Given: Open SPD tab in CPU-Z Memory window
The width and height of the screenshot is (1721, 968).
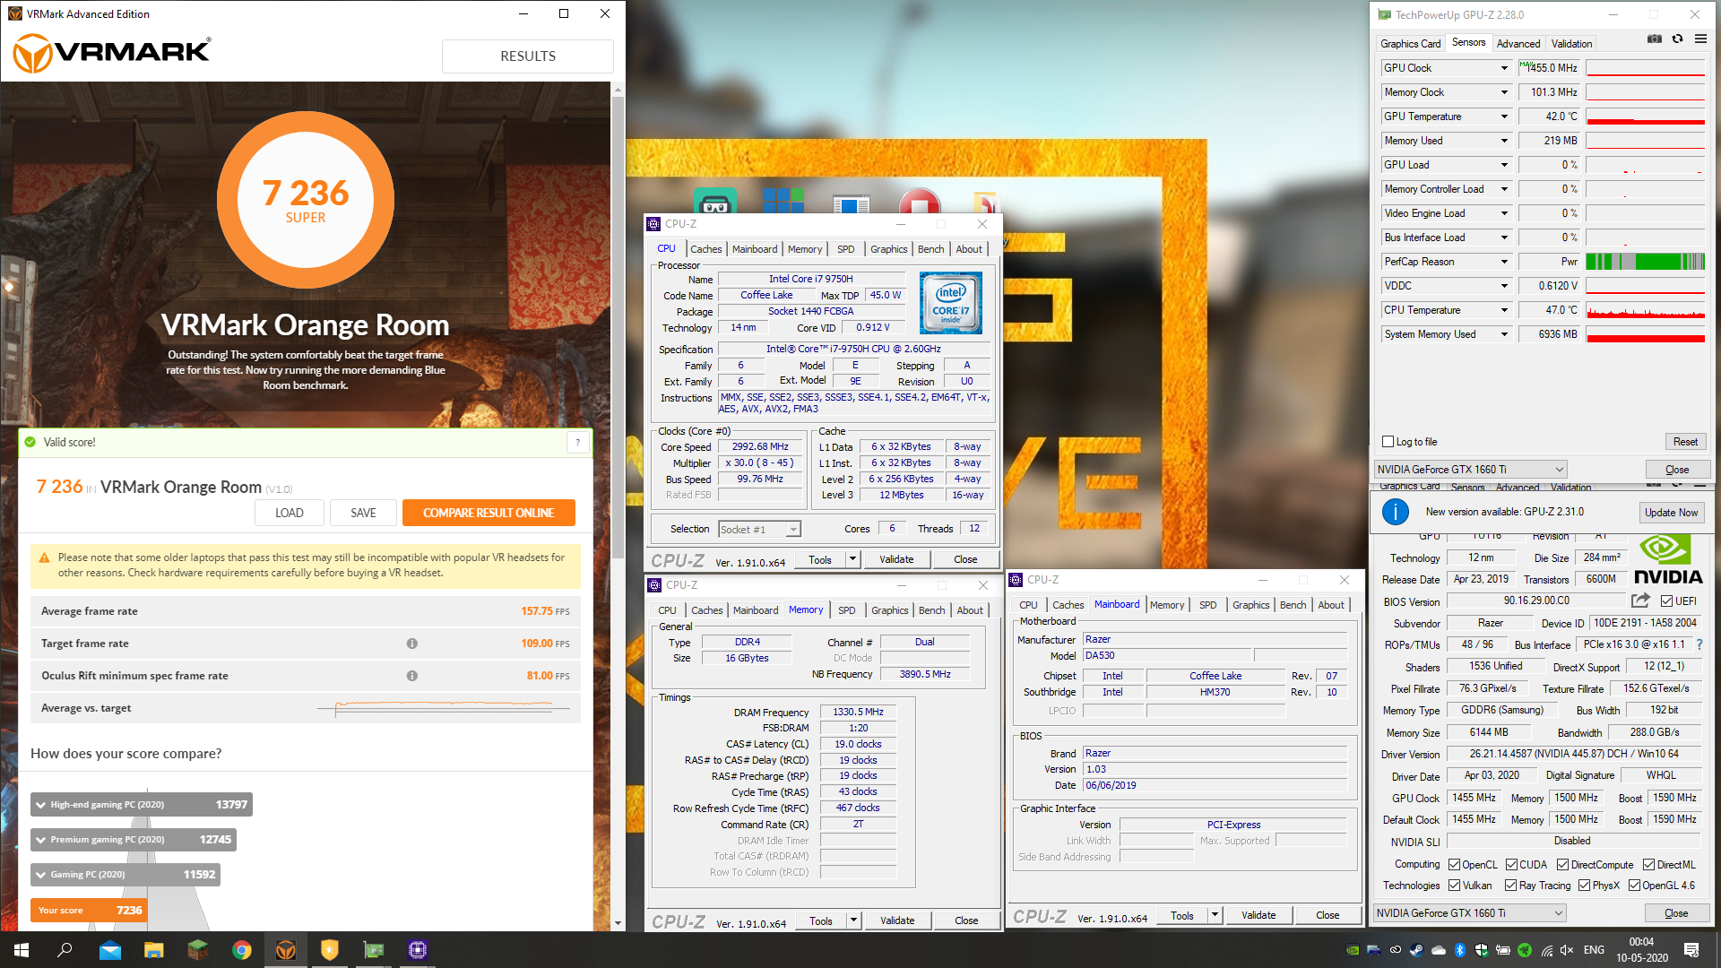Looking at the screenshot, I should click(847, 610).
